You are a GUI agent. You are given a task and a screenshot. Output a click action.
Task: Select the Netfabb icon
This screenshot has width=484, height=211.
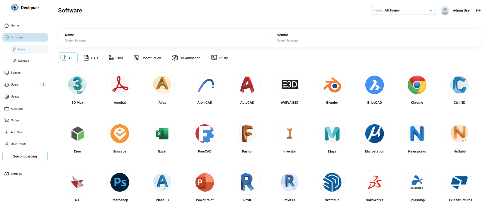point(459,134)
